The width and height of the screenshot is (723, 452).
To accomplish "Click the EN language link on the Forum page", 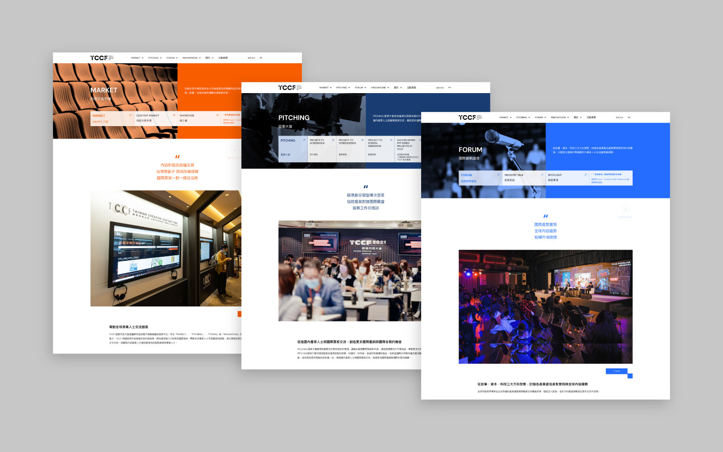I will 629,118.
